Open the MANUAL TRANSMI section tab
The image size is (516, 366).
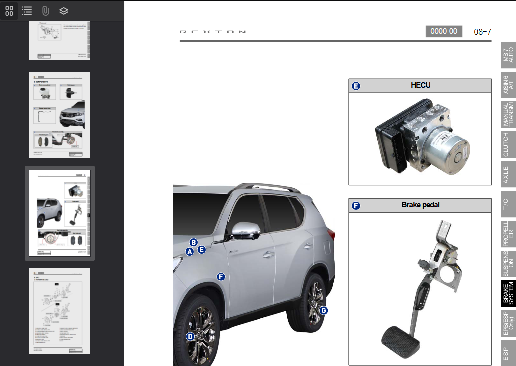click(x=508, y=114)
